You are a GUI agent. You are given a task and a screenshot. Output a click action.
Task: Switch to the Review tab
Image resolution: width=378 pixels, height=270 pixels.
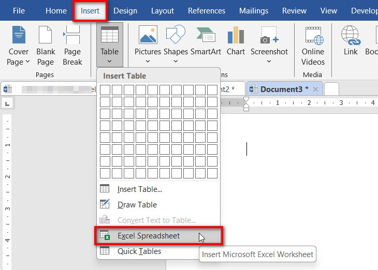294,11
